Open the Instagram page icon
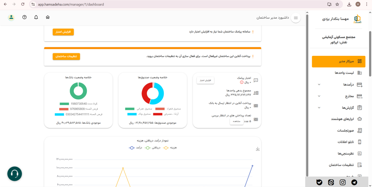The height and width of the screenshot is (187, 372). 343,182
